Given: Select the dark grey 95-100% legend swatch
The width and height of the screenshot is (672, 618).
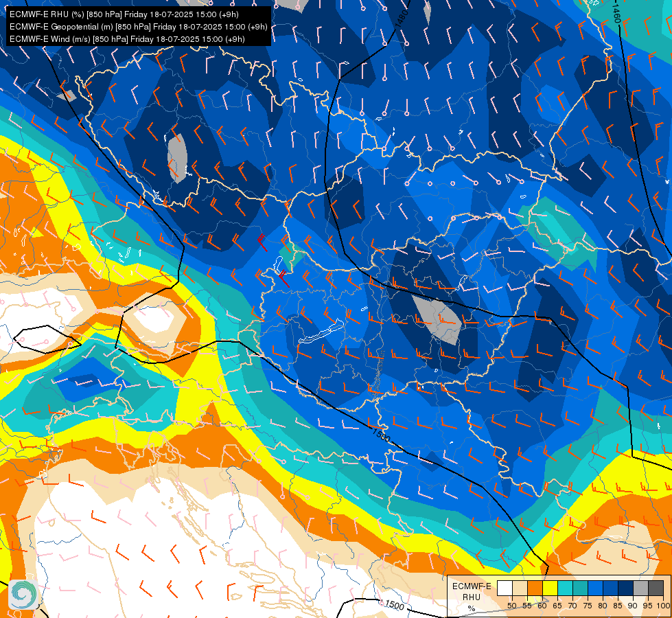Looking at the screenshot, I should point(656,588).
